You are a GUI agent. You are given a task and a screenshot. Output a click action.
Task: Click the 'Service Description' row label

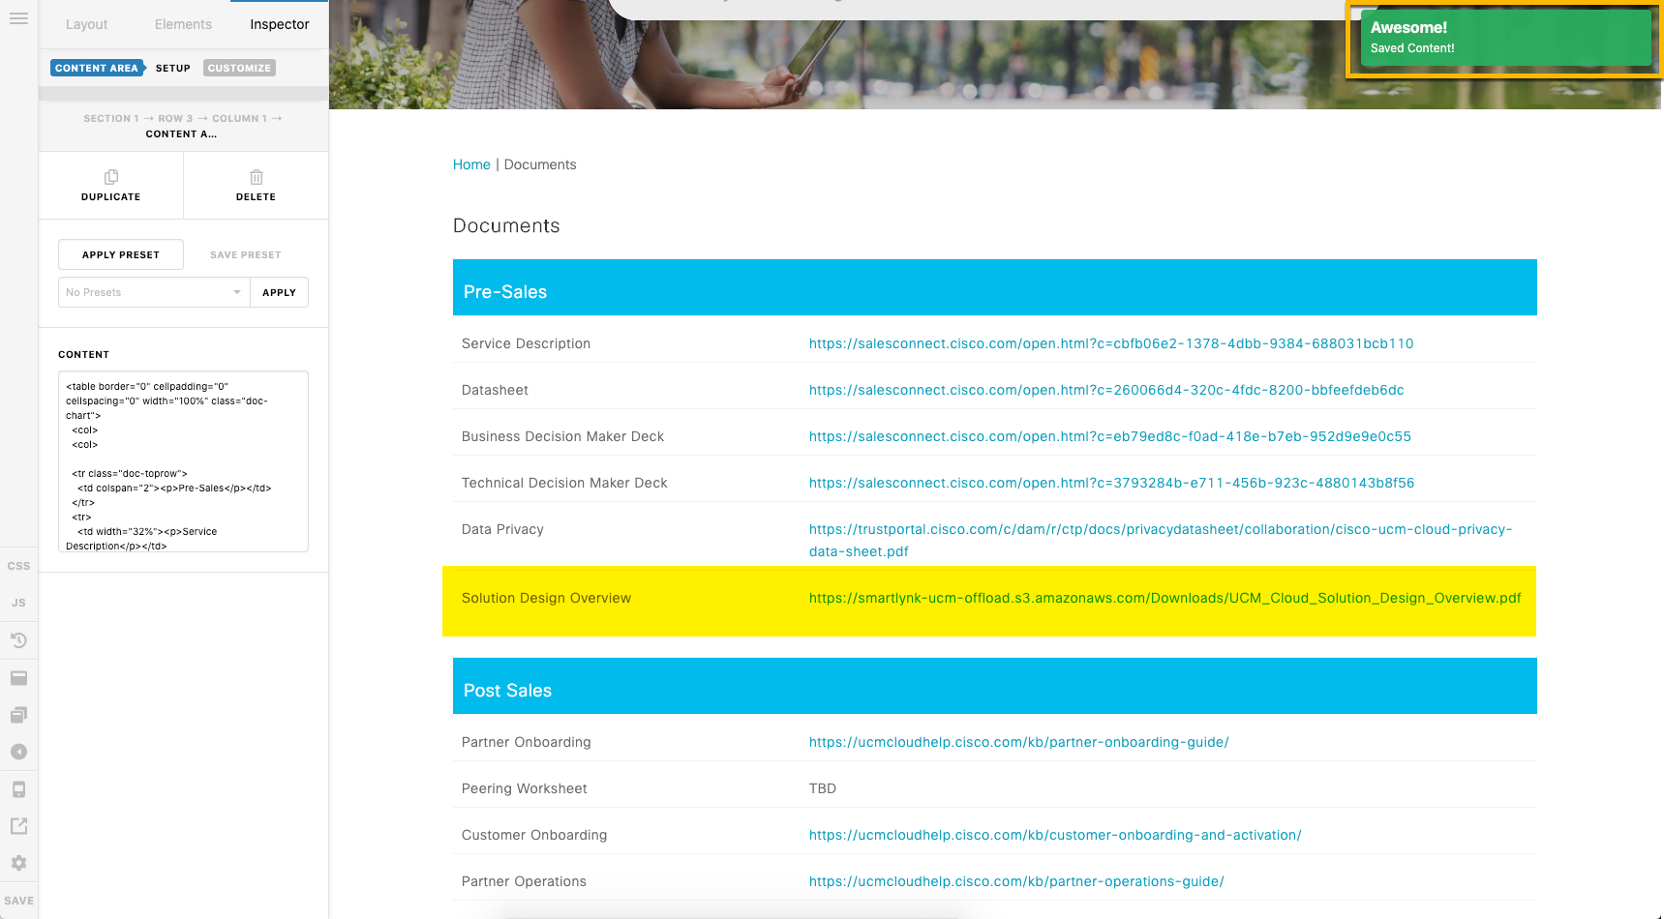coord(526,343)
